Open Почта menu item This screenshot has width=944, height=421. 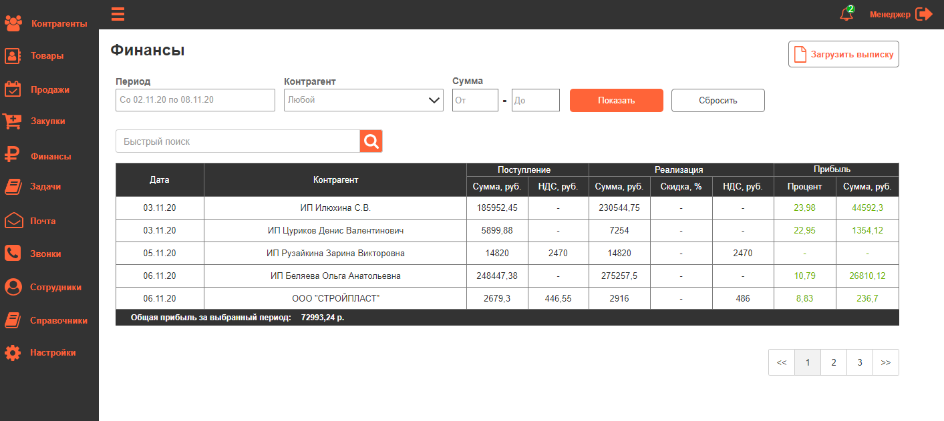tap(43, 221)
